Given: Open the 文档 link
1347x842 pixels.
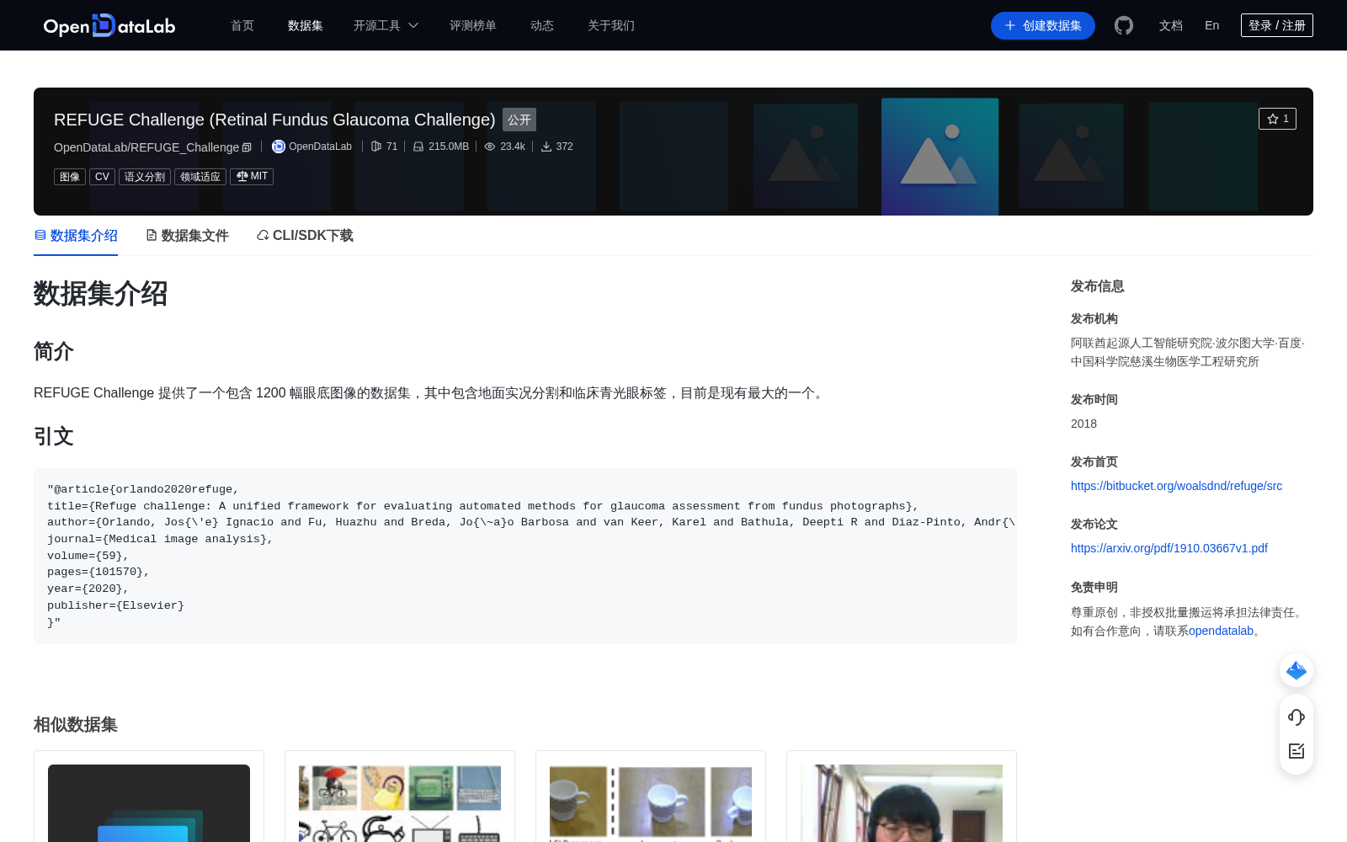Looking at the screenshot, I should click(x=1171, y=25).
